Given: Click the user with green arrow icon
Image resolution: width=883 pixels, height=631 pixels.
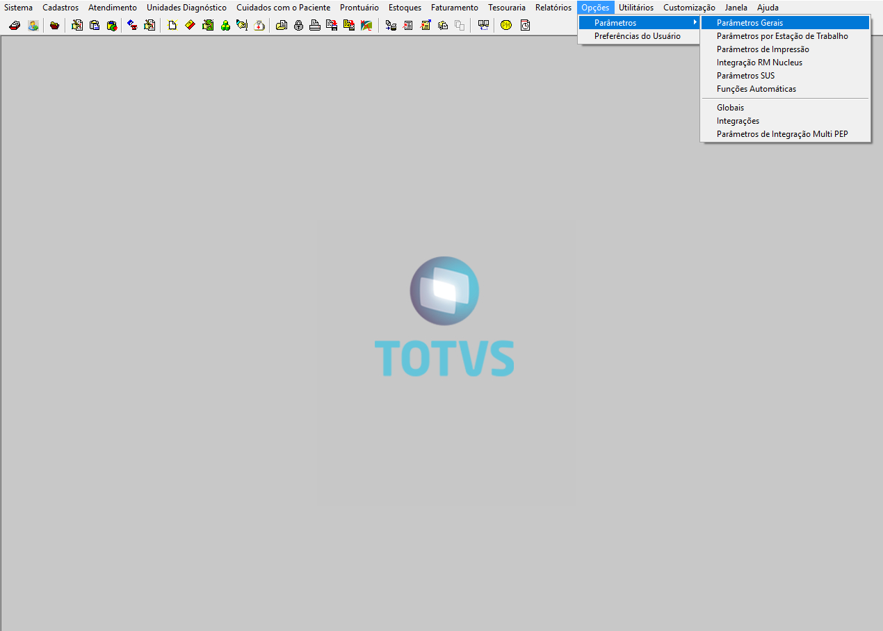Looking at the screenshot, I should pyautogui.click(x=33, y=26).
